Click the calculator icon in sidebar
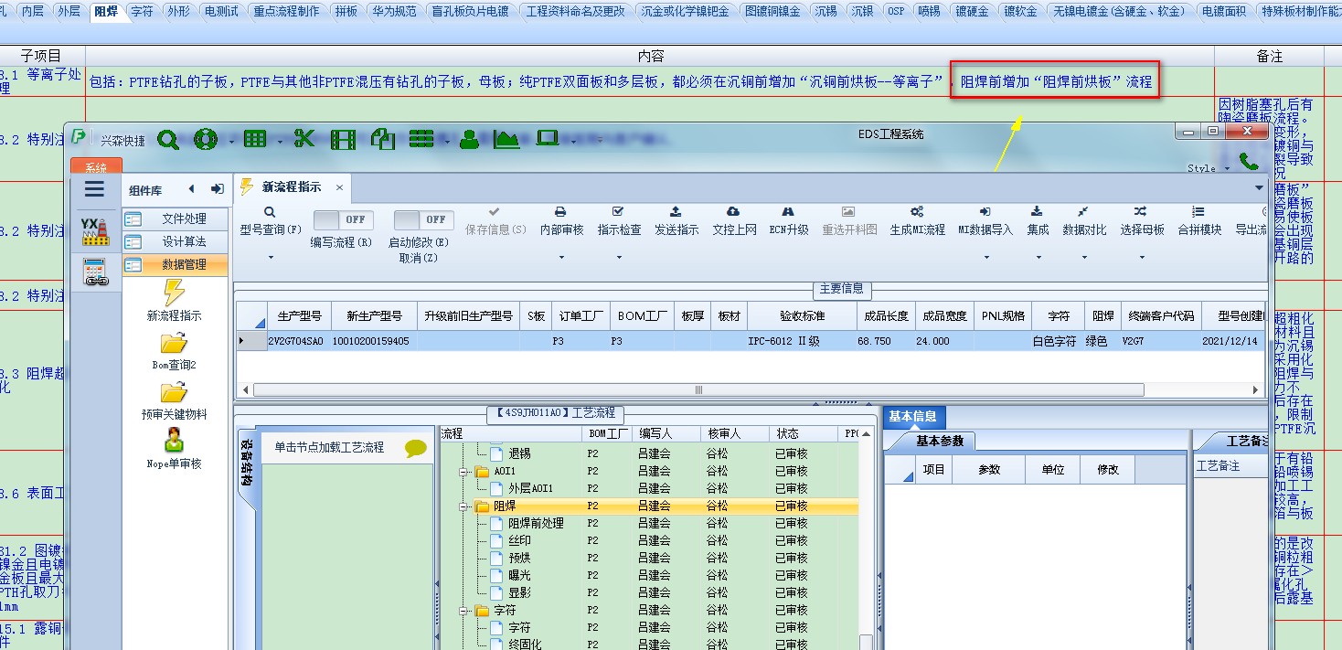Viewport: 1342px width, 650px height. pos(94,273)
